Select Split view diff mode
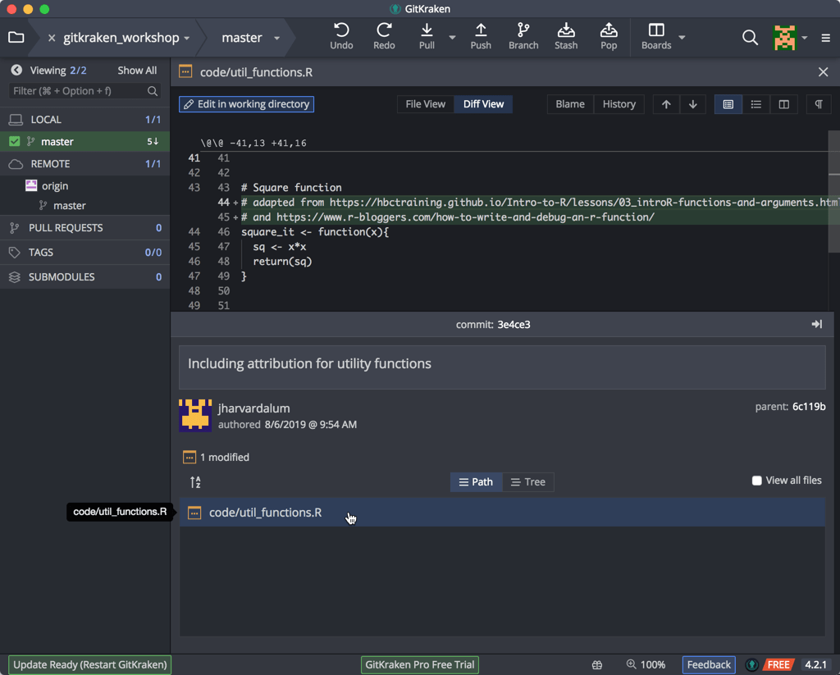This screenshot has width=840, height=675. pyautogui.click(x=783, y=104)
